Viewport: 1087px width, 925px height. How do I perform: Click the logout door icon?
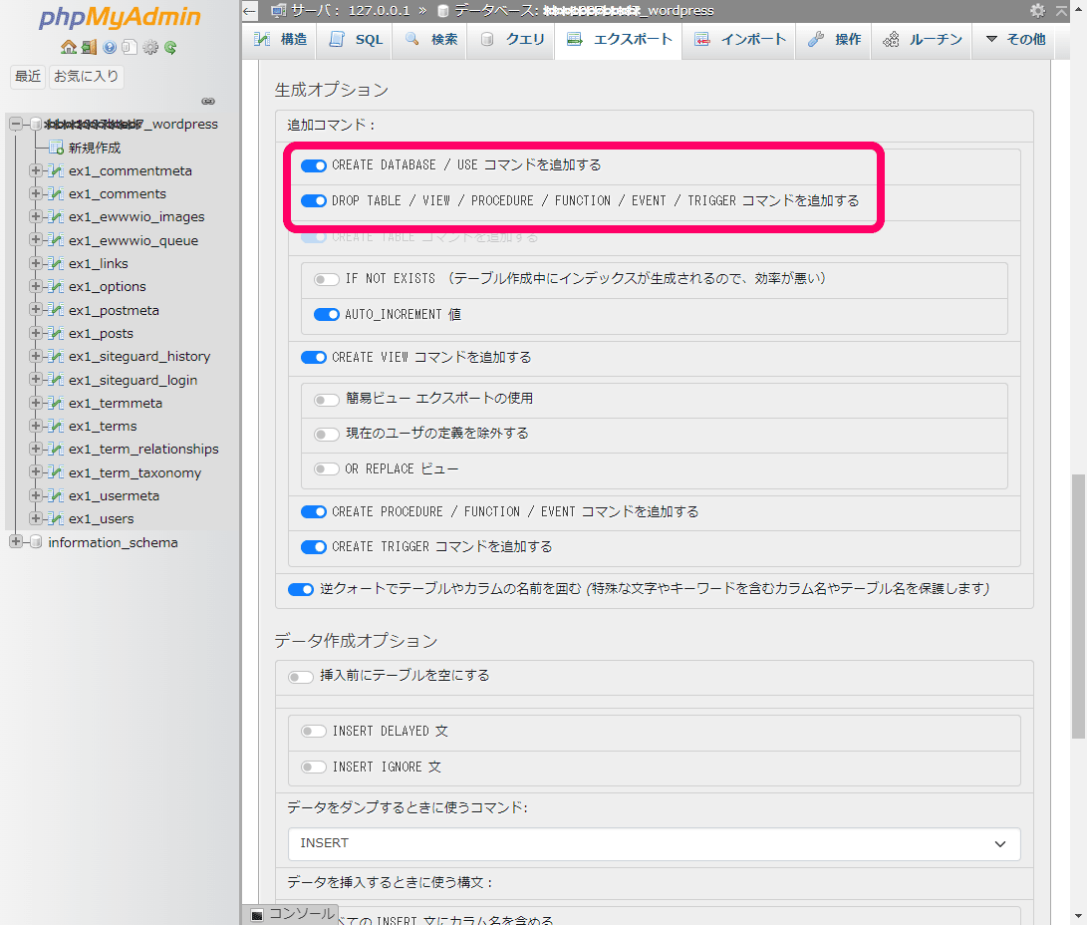(x=89, y=47)
